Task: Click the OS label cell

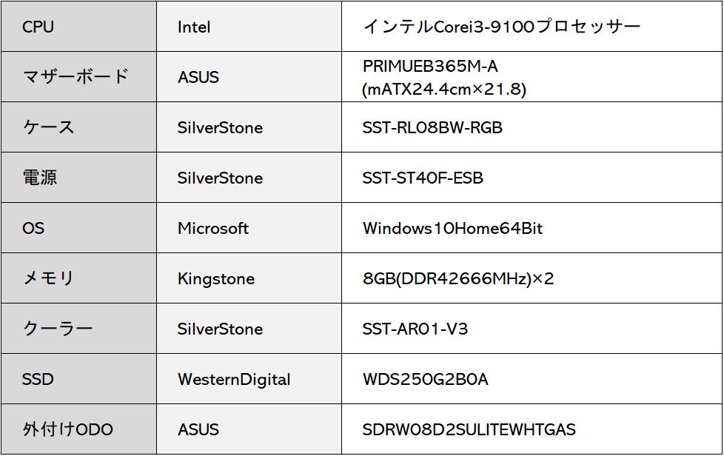Action: [78, 227]
